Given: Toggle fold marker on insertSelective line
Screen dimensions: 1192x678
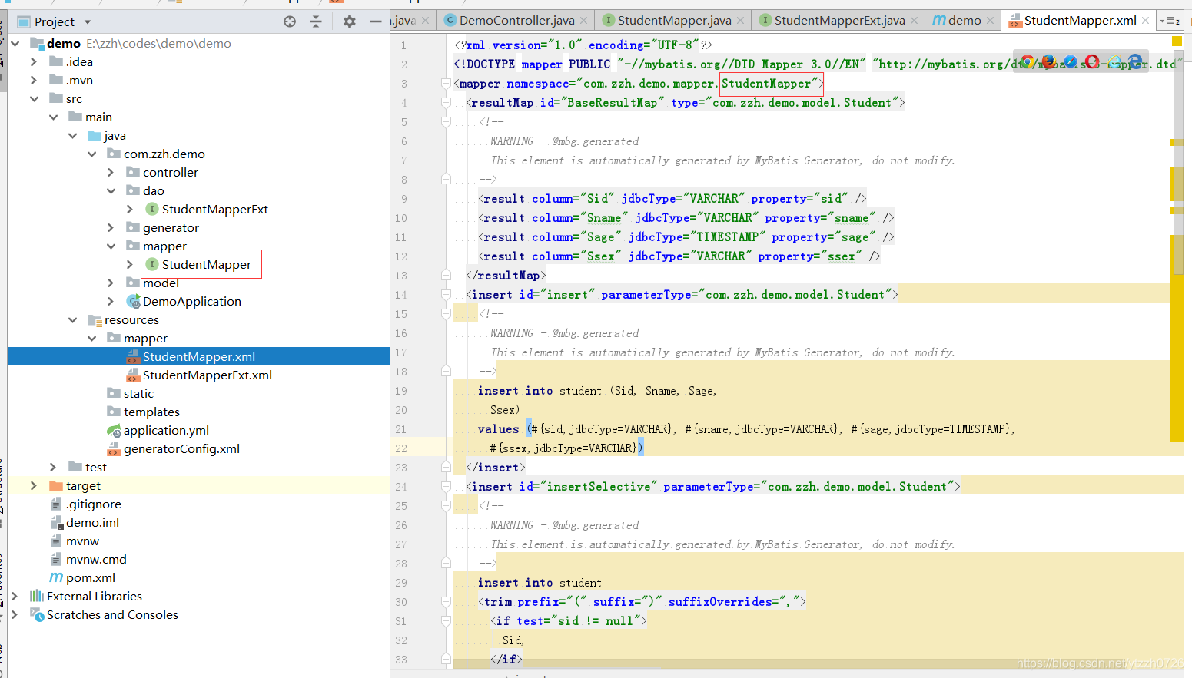Looking at the screenshot, I should pos(446,487).
